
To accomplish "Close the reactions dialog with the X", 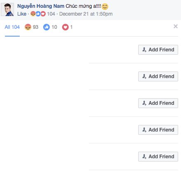I will point(176,26).
